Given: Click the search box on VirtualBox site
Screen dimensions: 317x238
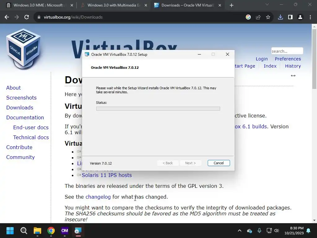Looking at the screenshot, I should coord(287,51).
